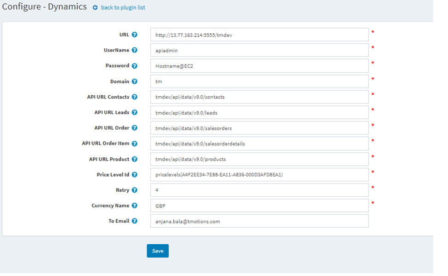
Task: Click the UserName field containing apiadmin
Action: 260,50
